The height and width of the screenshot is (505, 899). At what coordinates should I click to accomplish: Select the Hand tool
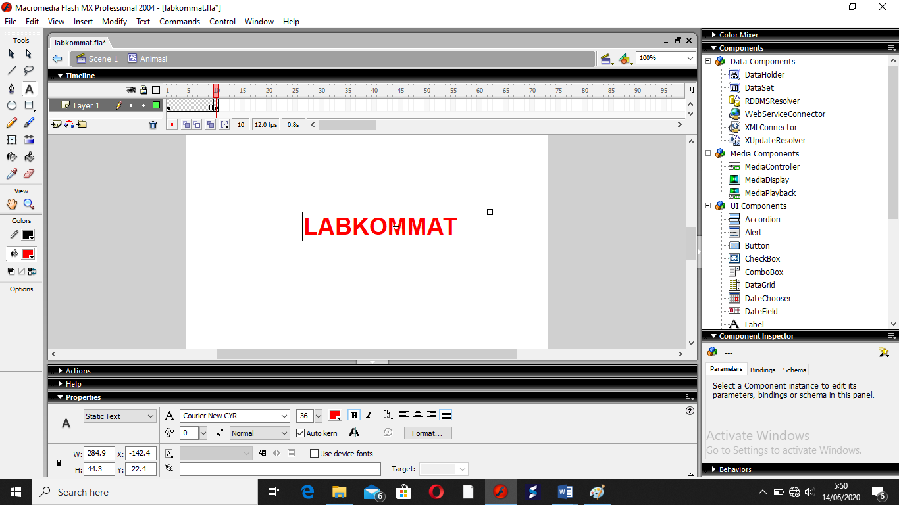[12, 204]
